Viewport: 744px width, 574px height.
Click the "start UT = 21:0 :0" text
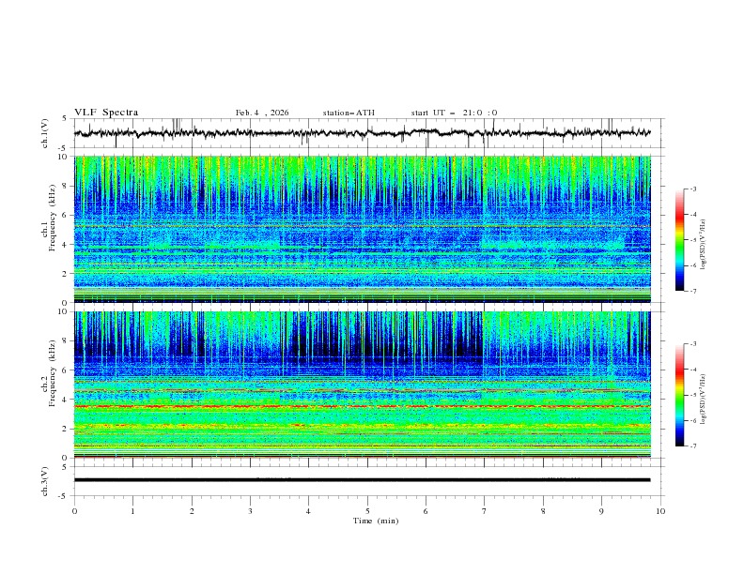click(454, 113)
